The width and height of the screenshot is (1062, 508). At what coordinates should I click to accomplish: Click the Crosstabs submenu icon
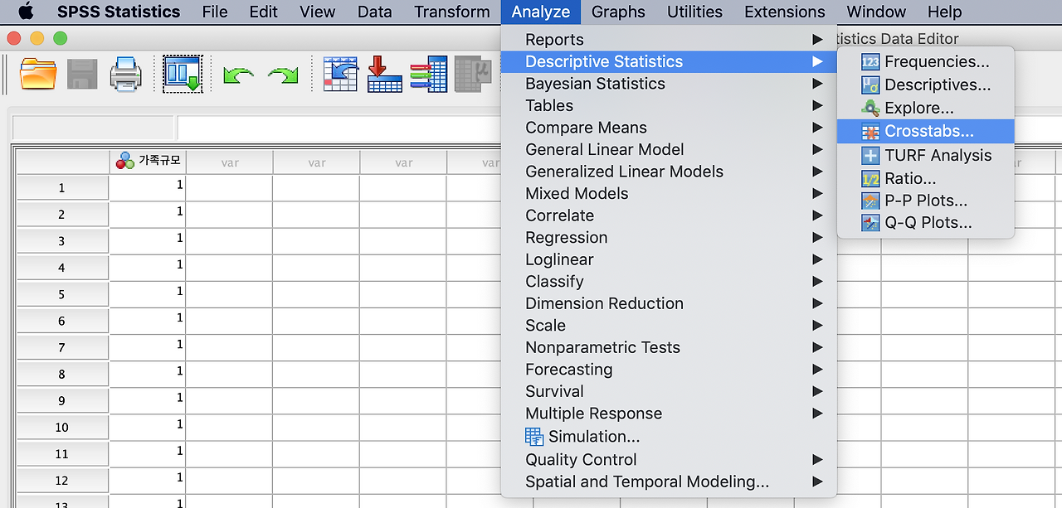[870, 131]
